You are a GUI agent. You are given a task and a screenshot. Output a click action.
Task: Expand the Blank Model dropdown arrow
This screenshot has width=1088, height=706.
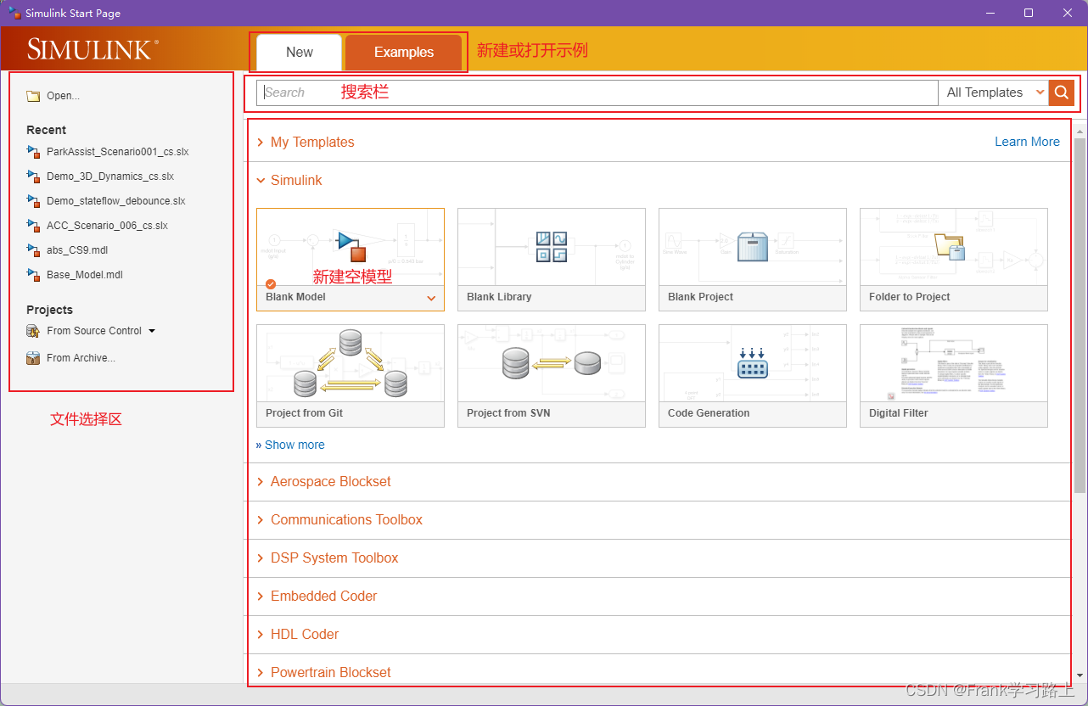431,298
